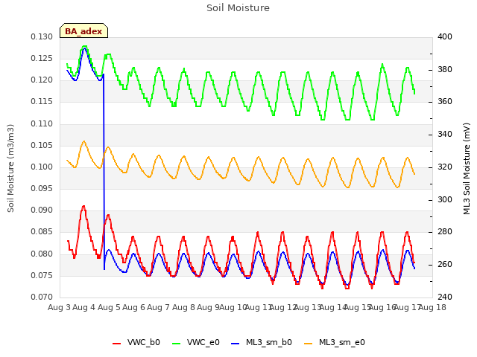
Task: Click the 0.085 left axis tick label
Action: (42, 232)
